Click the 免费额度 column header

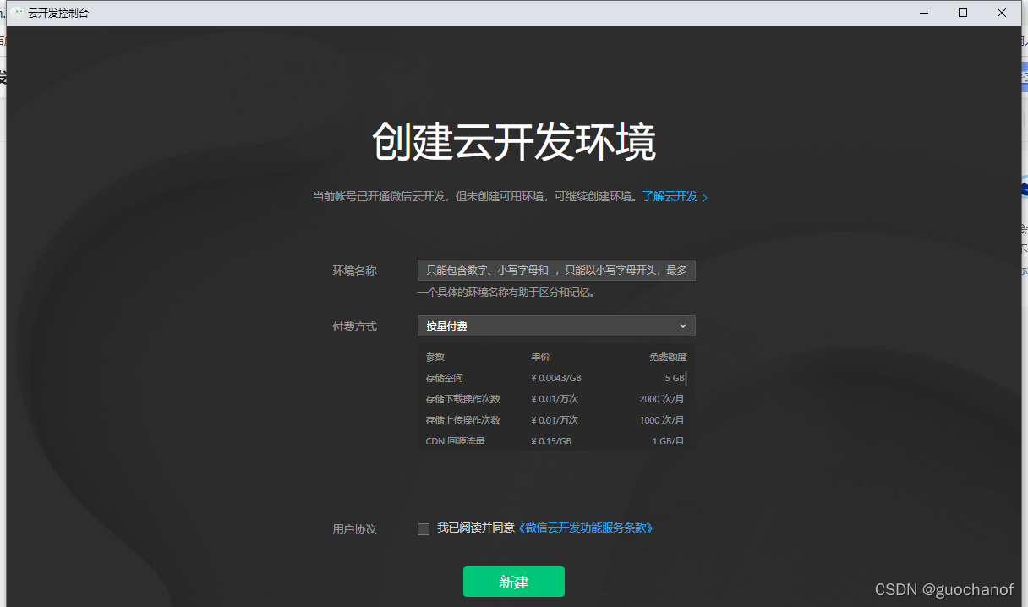pos(668,357)
